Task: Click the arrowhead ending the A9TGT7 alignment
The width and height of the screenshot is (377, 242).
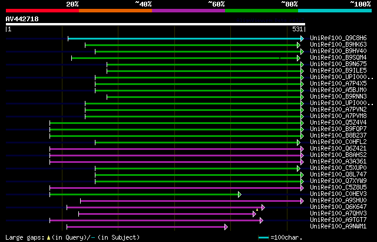Action: [262, 220]
